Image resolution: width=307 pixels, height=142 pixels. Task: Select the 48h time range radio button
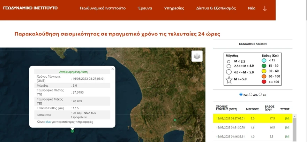[x=251, y=95]
